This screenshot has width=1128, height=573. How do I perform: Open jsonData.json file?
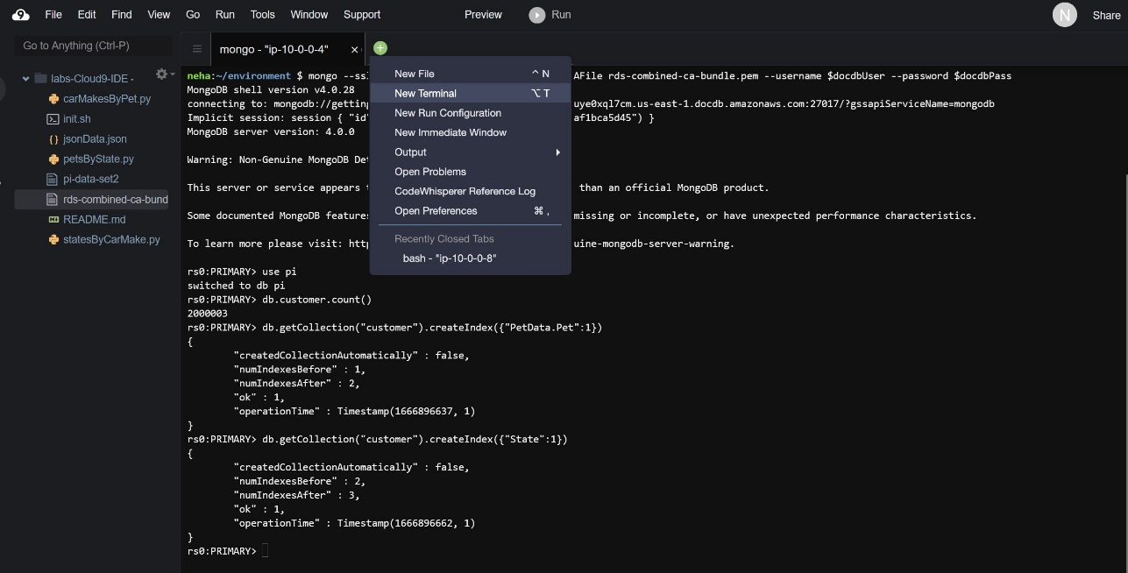[95, 139]
